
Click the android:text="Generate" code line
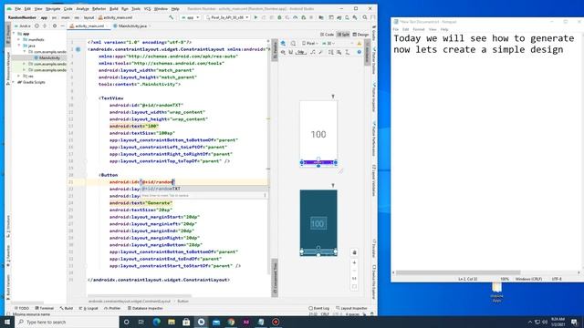click(141, 203)
